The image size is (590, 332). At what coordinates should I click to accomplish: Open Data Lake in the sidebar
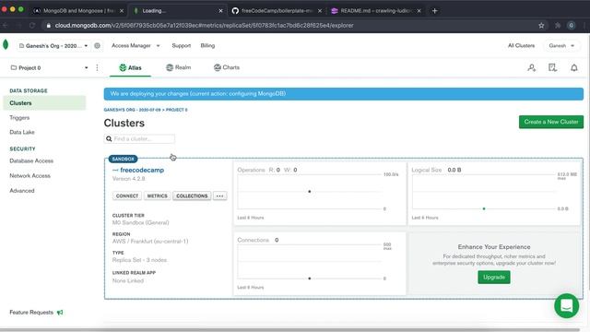(22, 132)
